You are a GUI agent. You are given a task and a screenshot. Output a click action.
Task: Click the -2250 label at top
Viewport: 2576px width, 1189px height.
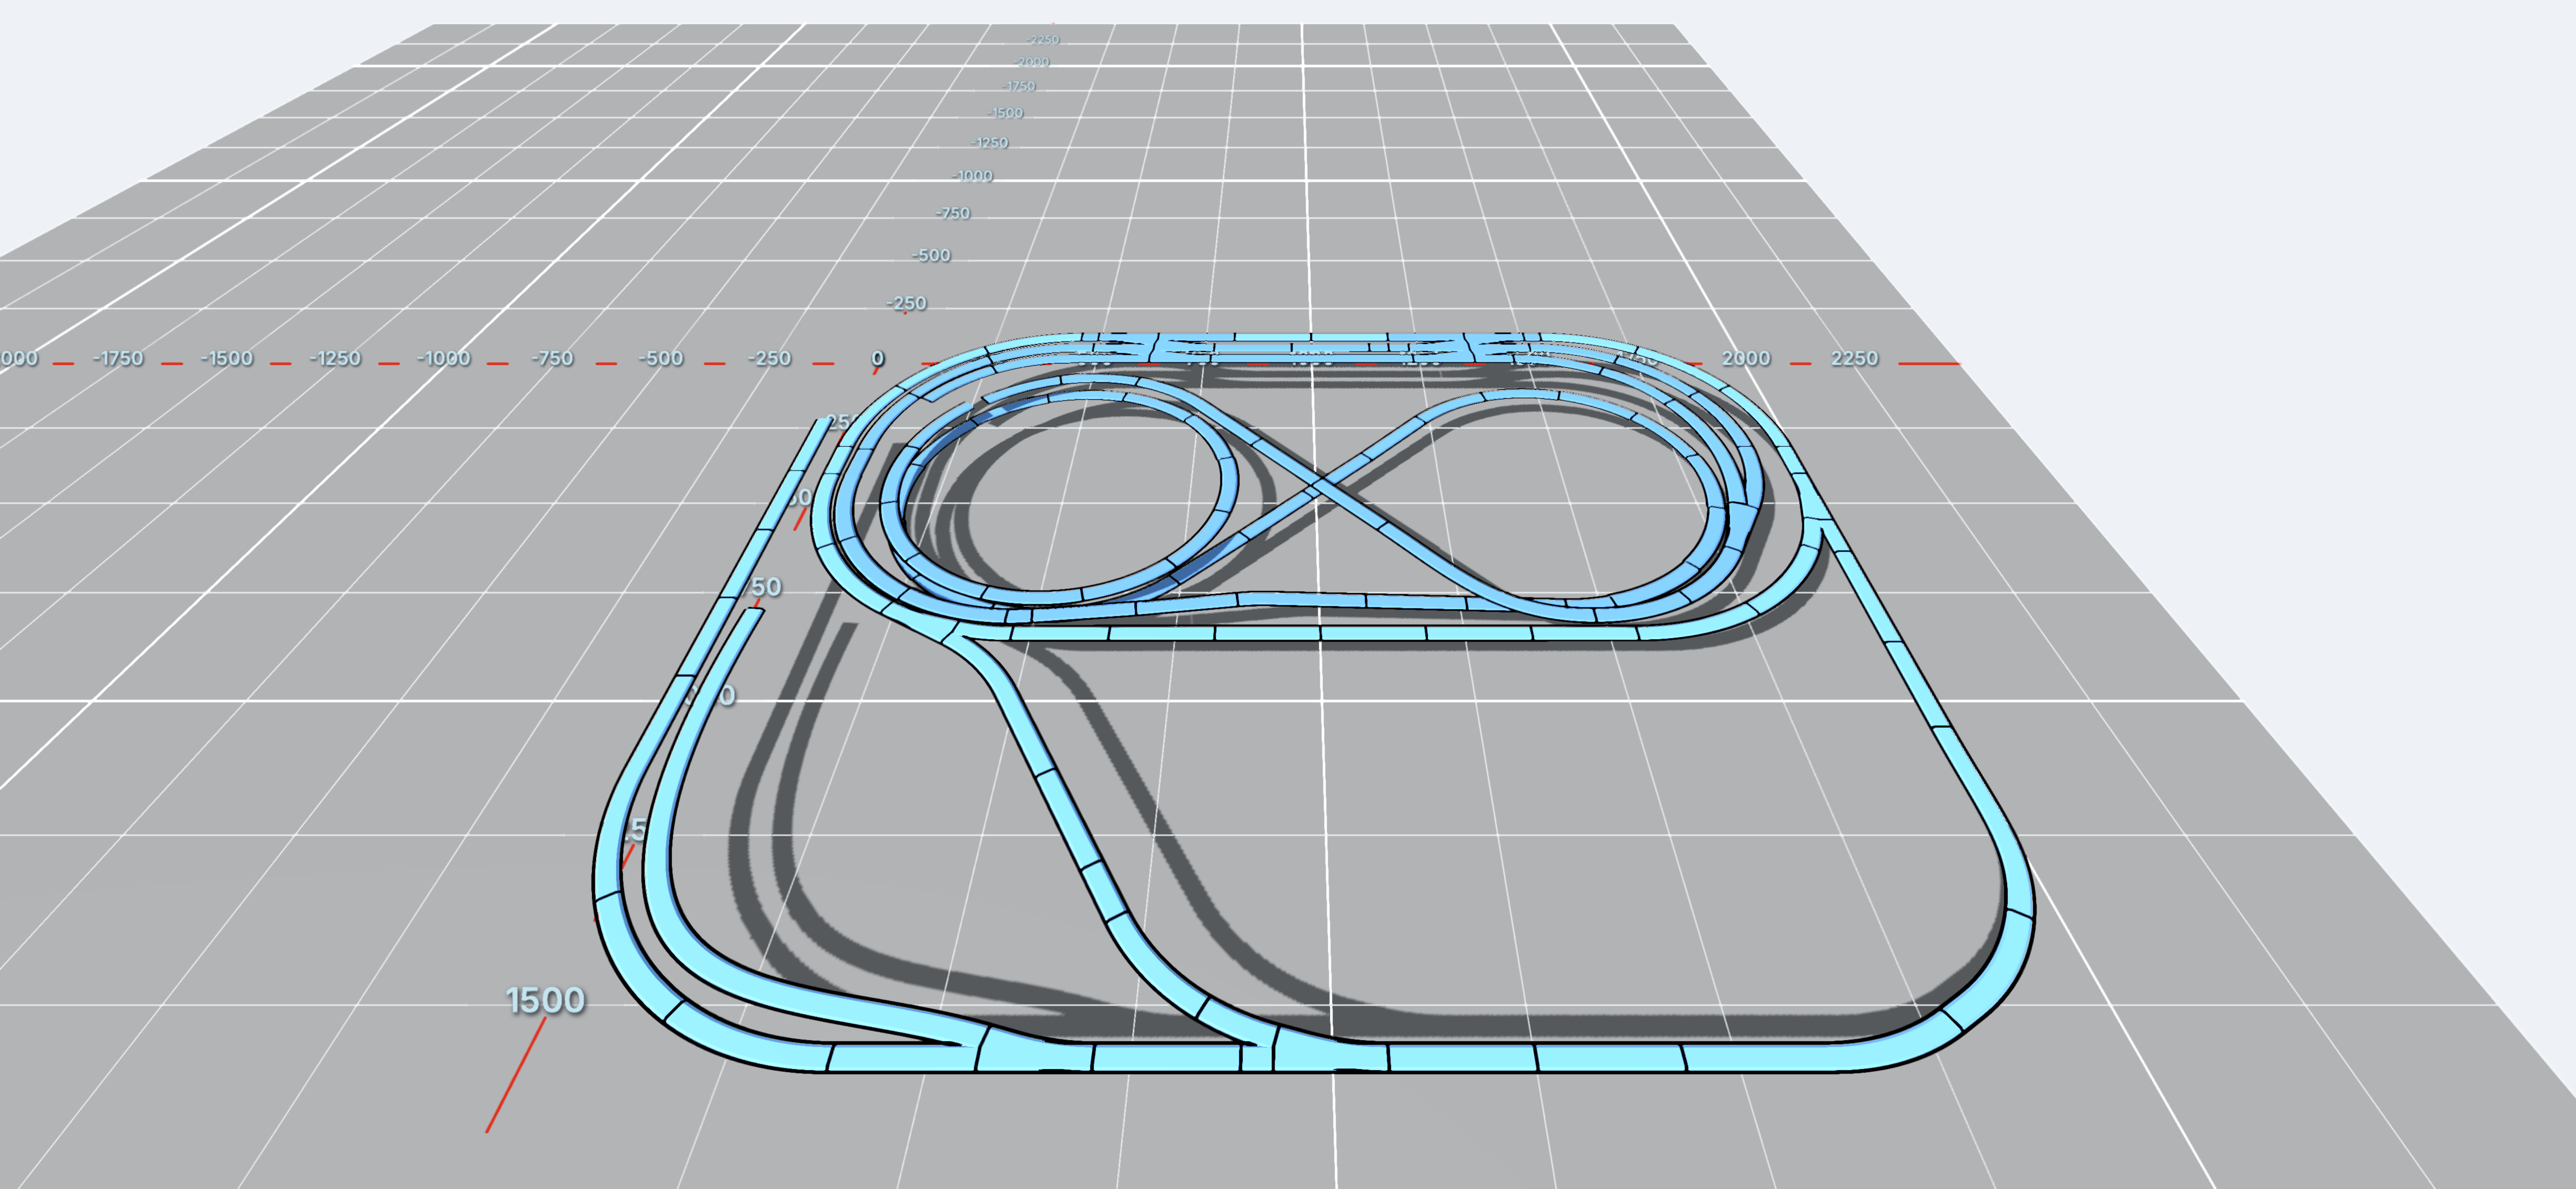click(x=1043, y=40)
